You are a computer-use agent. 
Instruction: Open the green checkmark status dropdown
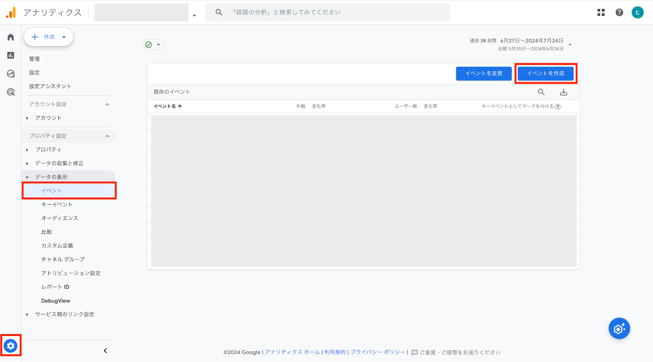pyautogui.click(x=153, y=45)
